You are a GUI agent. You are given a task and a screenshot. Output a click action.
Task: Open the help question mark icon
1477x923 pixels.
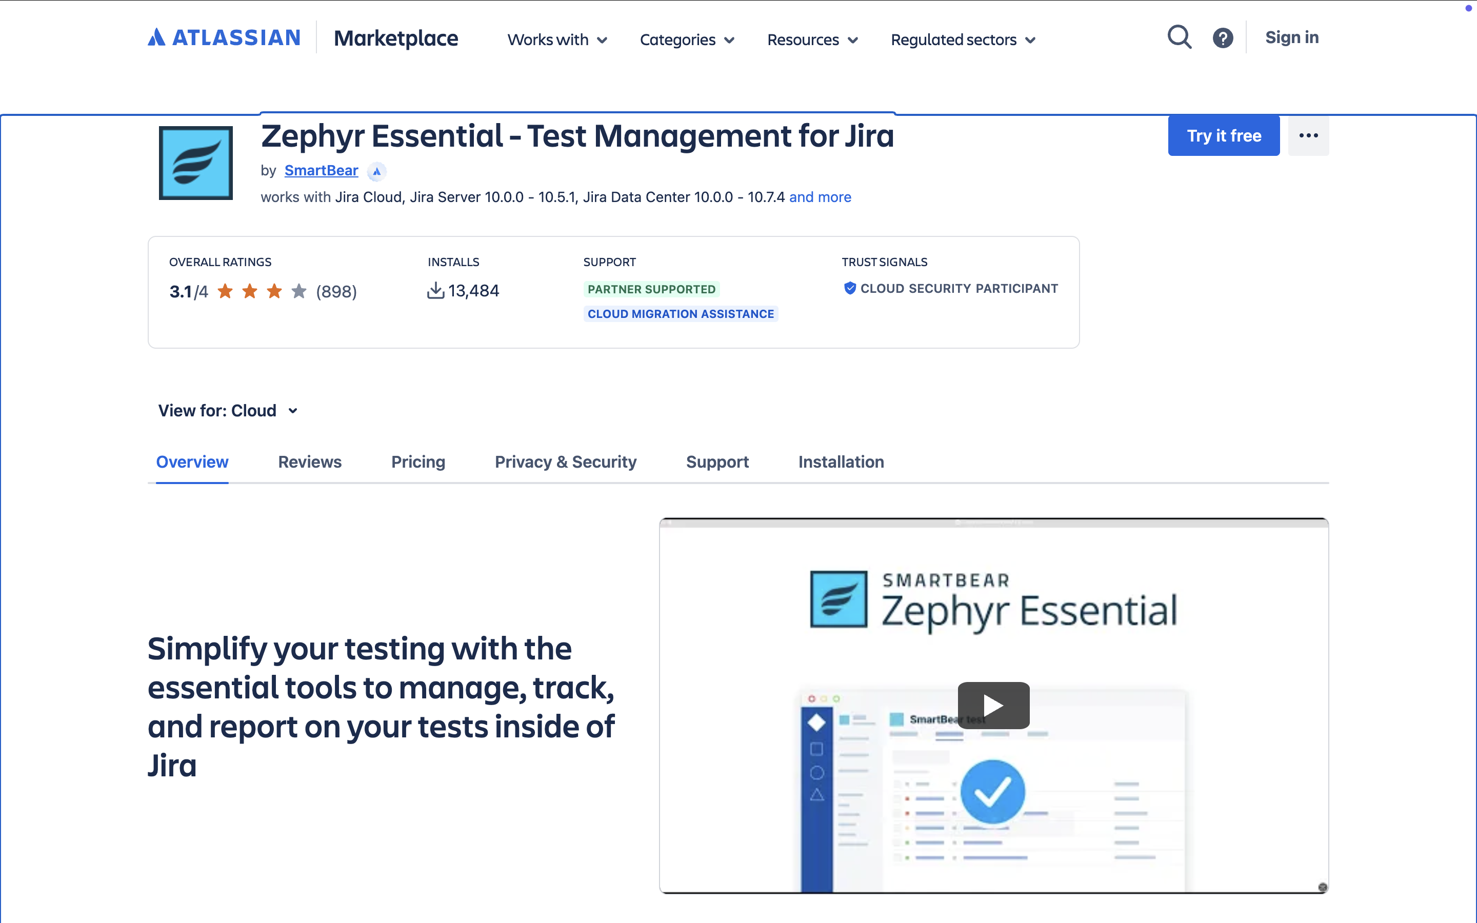click(x=1223, y=38)
